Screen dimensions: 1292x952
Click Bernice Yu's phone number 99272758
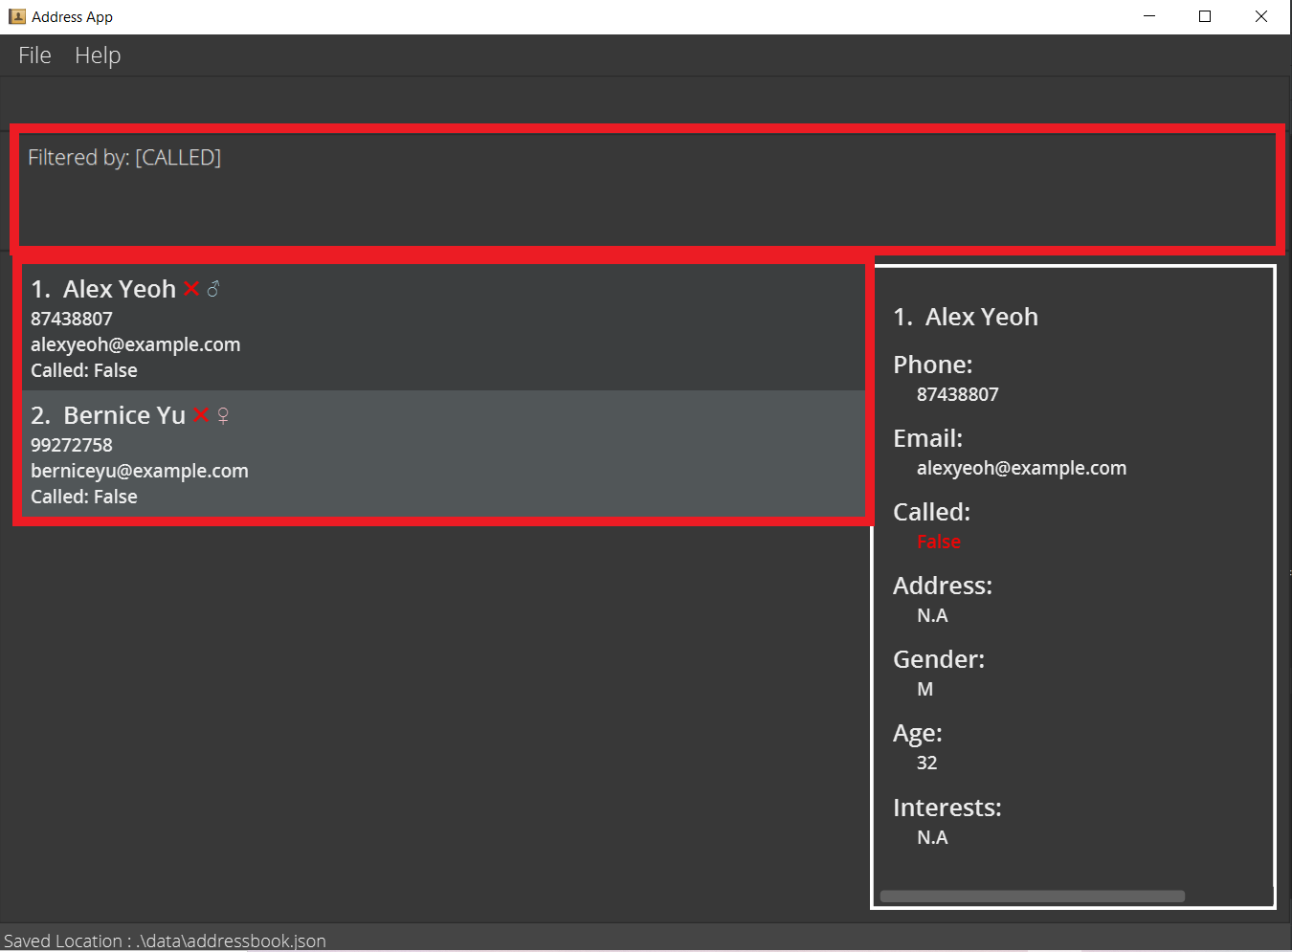(x=72, y=445)
